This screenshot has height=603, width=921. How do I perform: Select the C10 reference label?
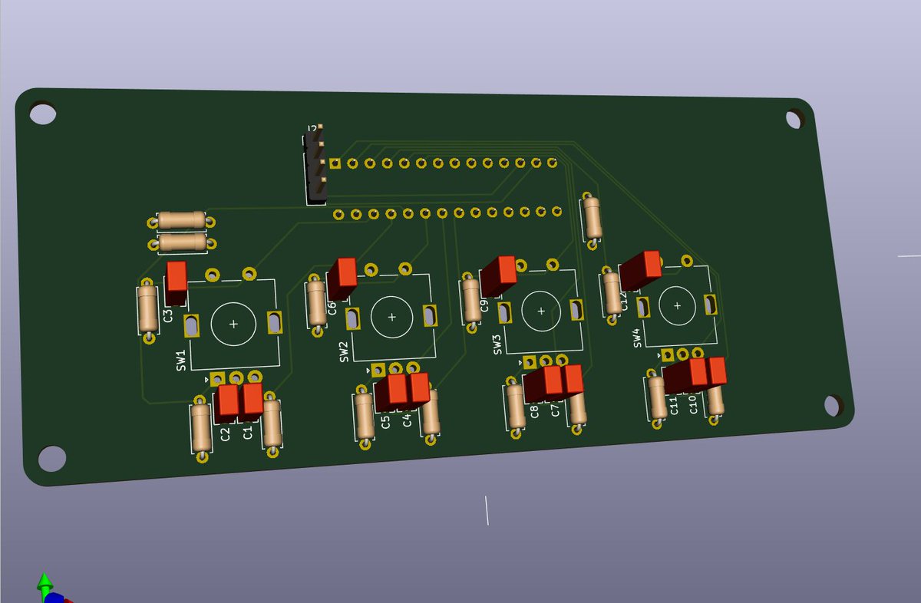tap(692, 404)
